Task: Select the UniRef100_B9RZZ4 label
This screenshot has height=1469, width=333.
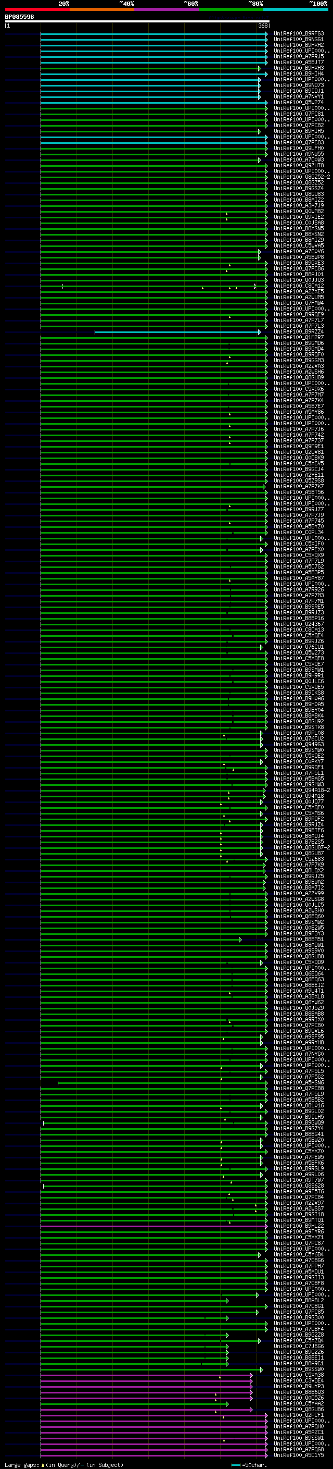Action: (299, 332)
